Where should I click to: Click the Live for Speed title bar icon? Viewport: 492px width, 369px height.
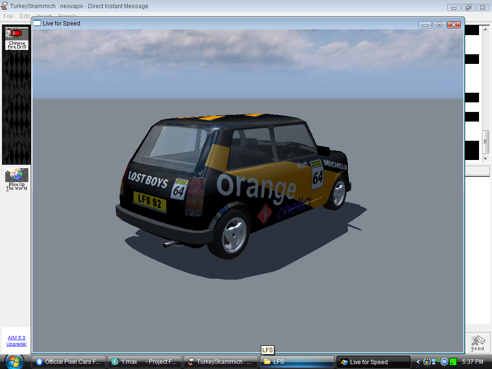37,23
